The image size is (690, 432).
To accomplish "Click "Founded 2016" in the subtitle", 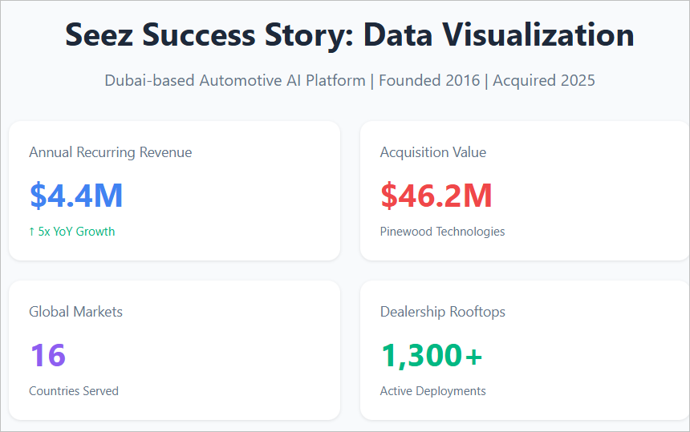I will (432, 81).
